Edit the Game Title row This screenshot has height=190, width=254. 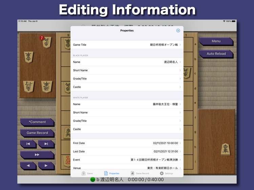[x=127, y=45]
